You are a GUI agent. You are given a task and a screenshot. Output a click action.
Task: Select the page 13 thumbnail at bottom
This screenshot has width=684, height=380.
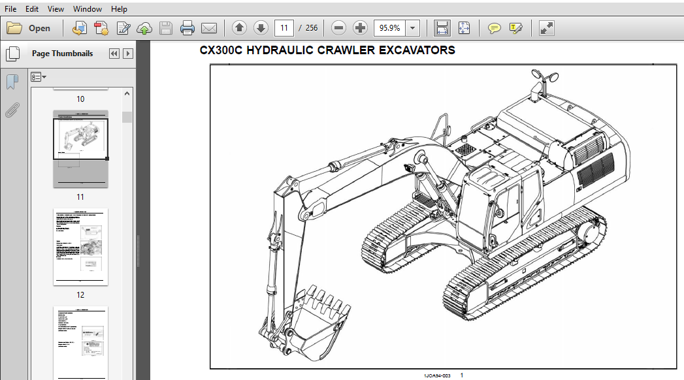(x=81, y=343)
